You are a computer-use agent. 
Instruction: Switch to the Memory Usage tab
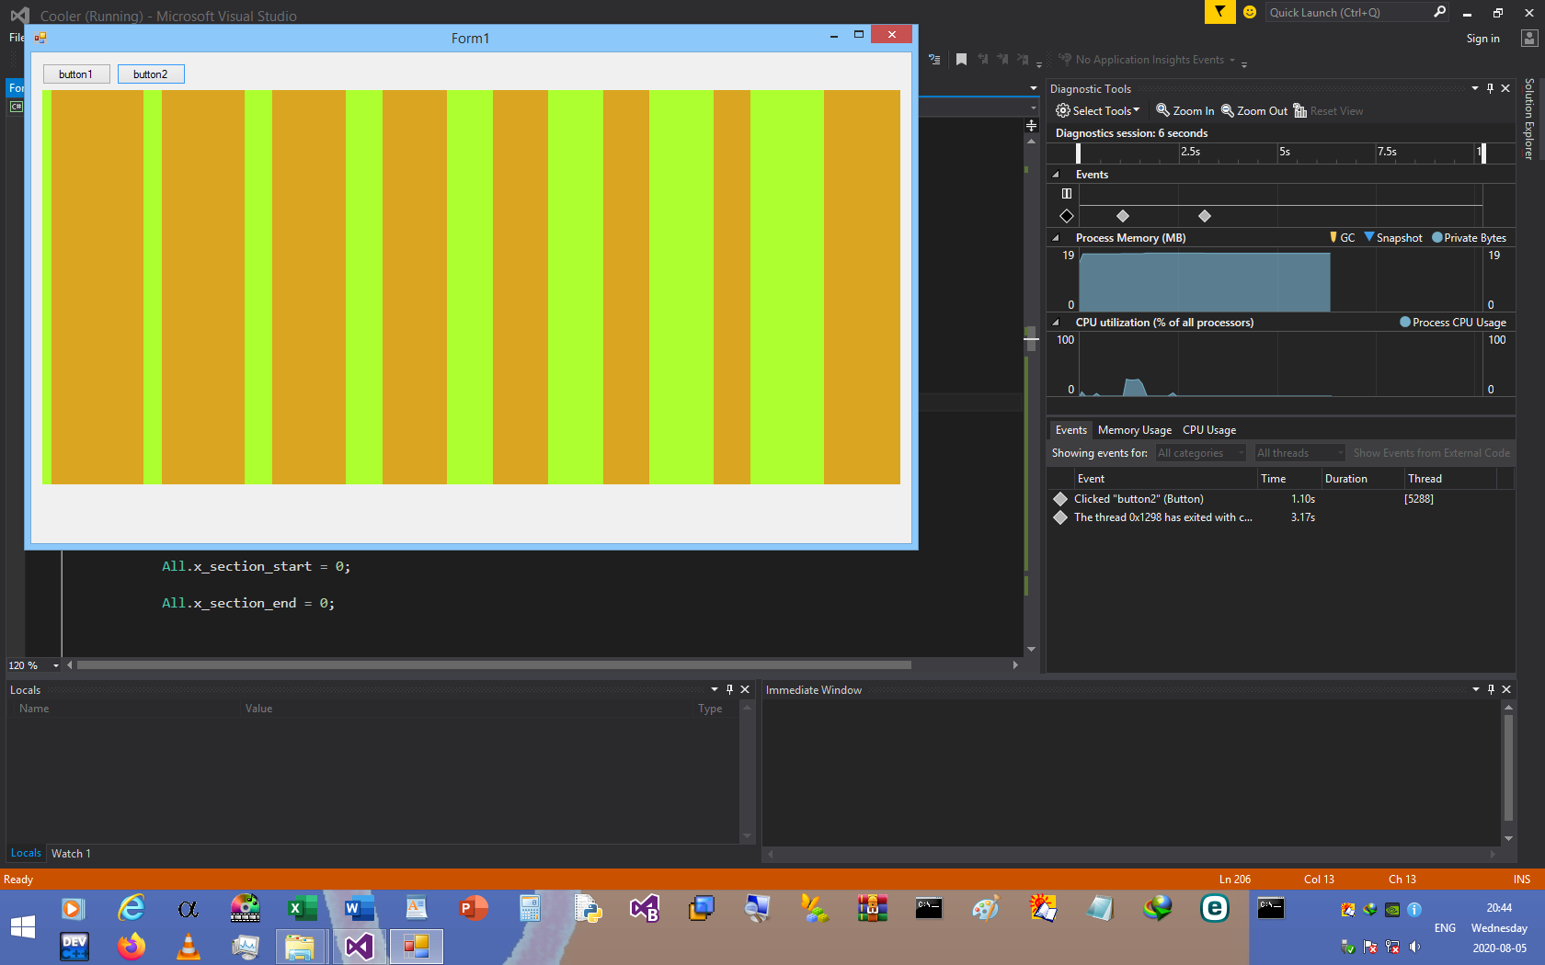(1135, 430)
